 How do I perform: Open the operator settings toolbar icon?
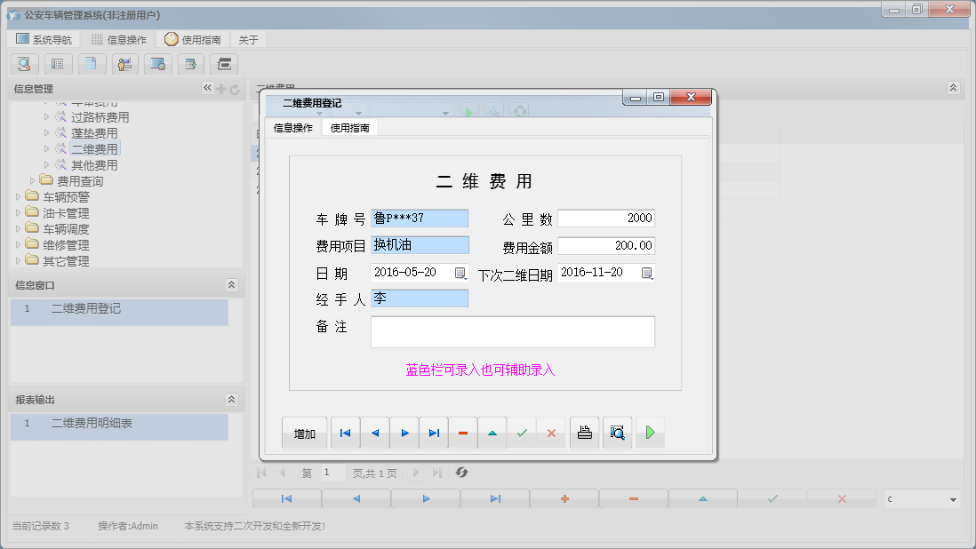[x=124, y=64]
